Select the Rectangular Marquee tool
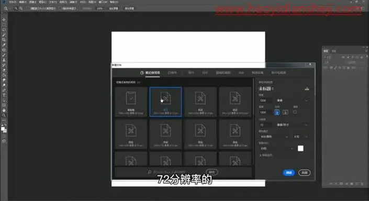 4,25
